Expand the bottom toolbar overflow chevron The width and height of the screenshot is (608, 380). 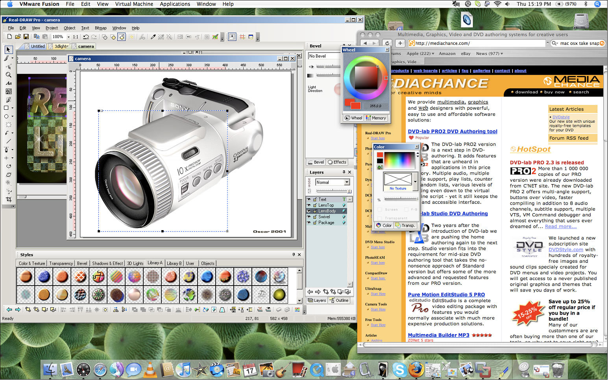pyautogui.click(x=304, y=310)
